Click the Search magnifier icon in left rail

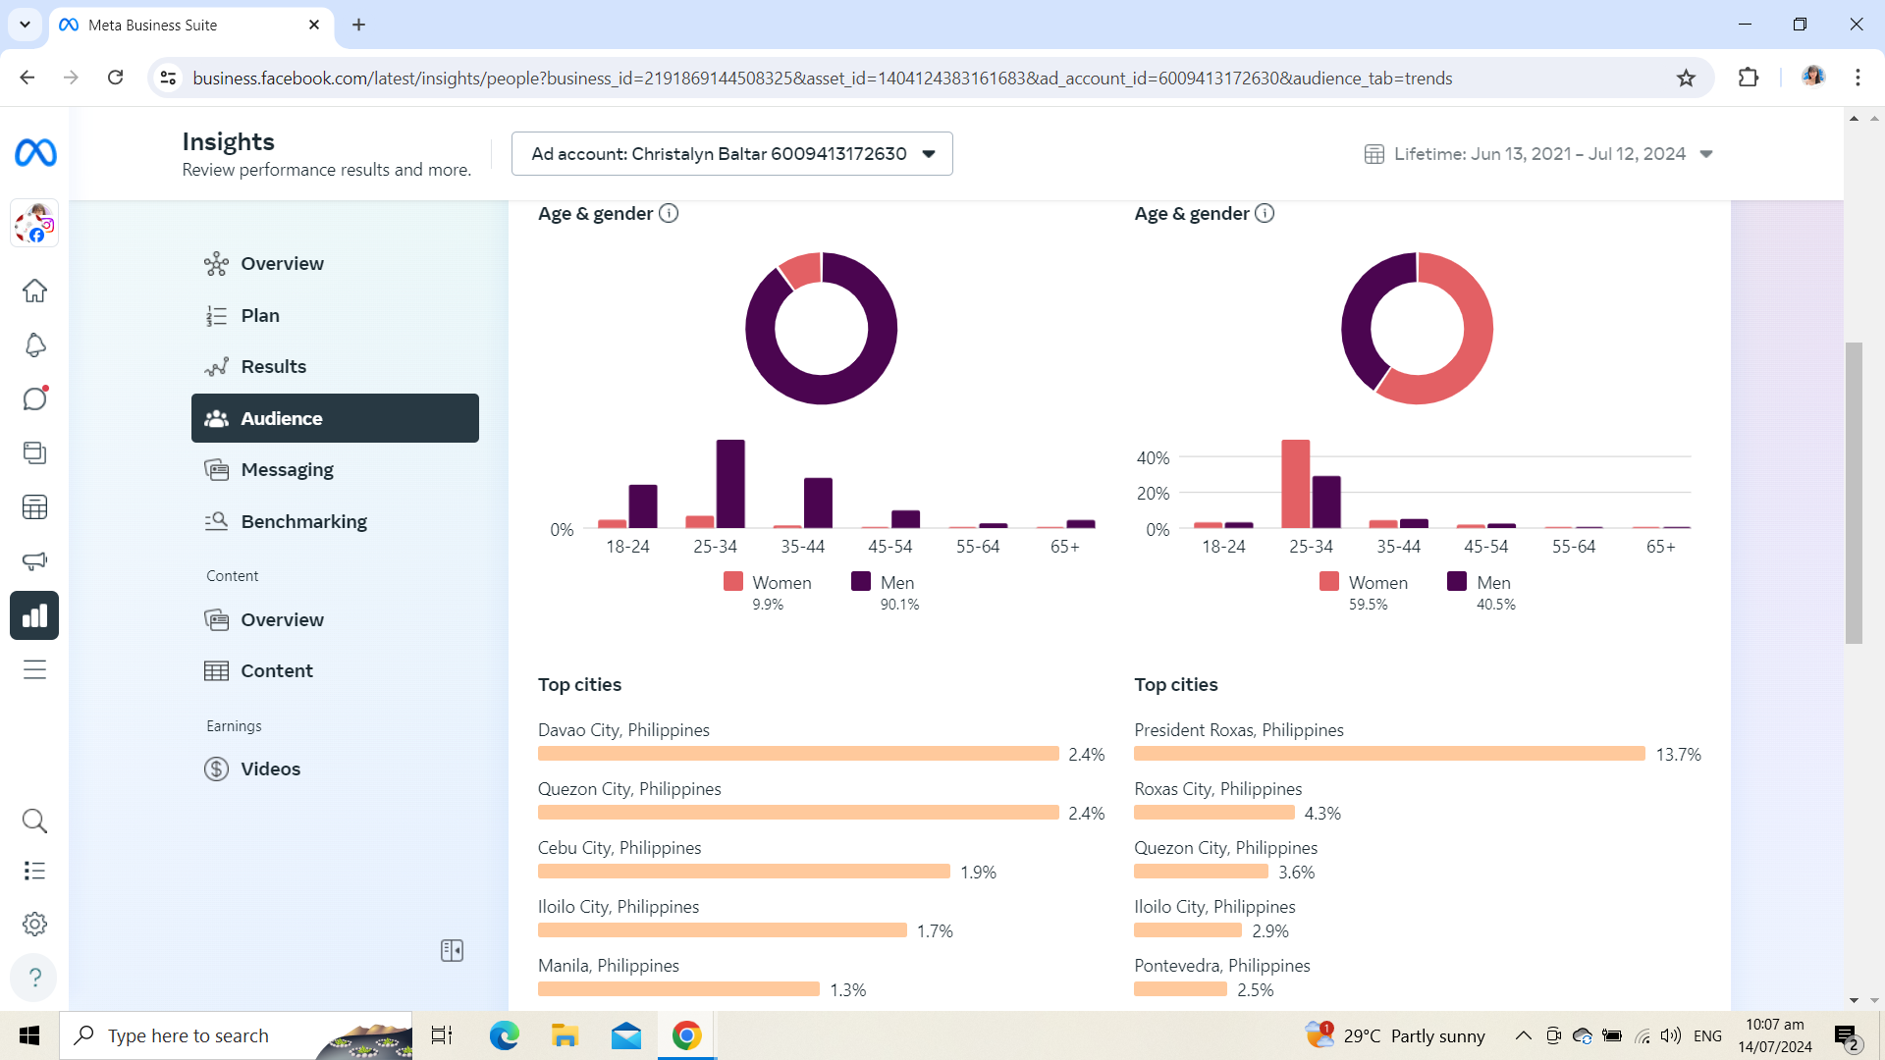(x=34, y=821)
